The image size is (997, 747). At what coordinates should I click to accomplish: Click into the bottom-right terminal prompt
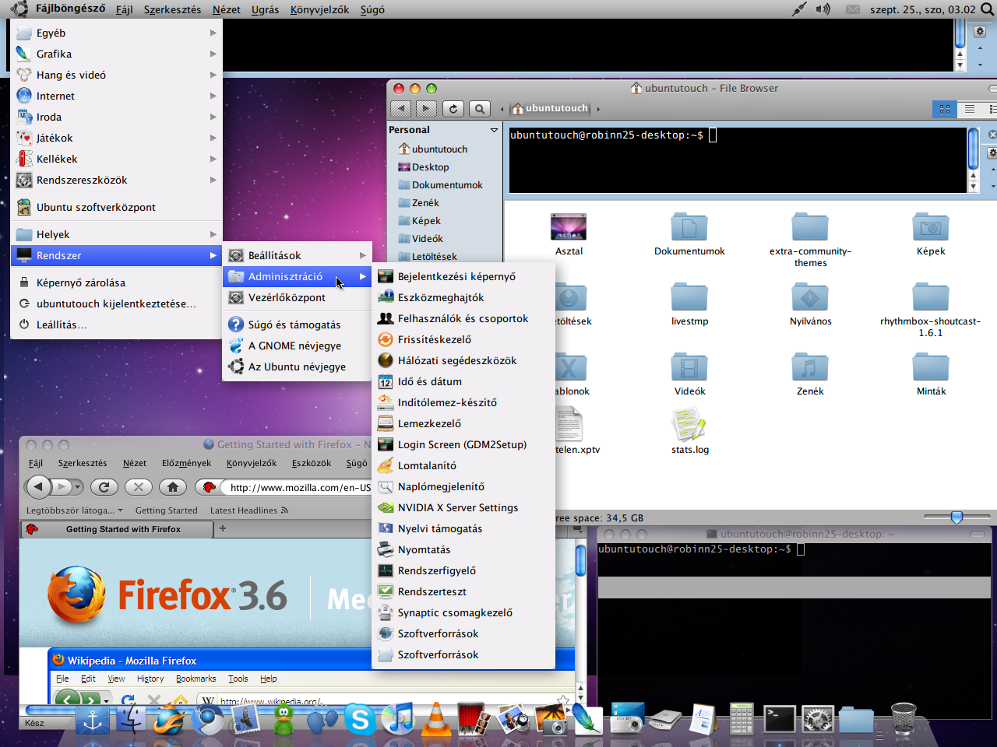click(x=801, y=549)
